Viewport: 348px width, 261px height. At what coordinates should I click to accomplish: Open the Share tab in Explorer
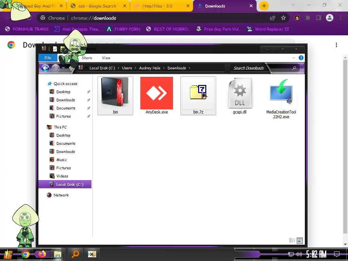[87, 58]
